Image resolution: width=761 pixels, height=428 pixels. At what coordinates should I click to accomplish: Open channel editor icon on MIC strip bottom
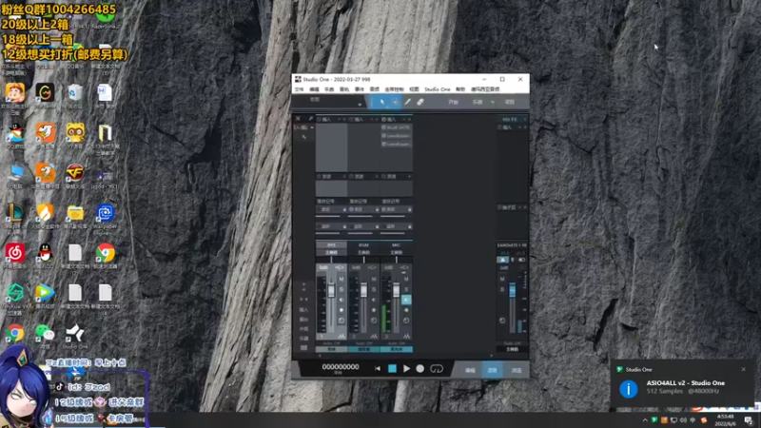(407, 336)
